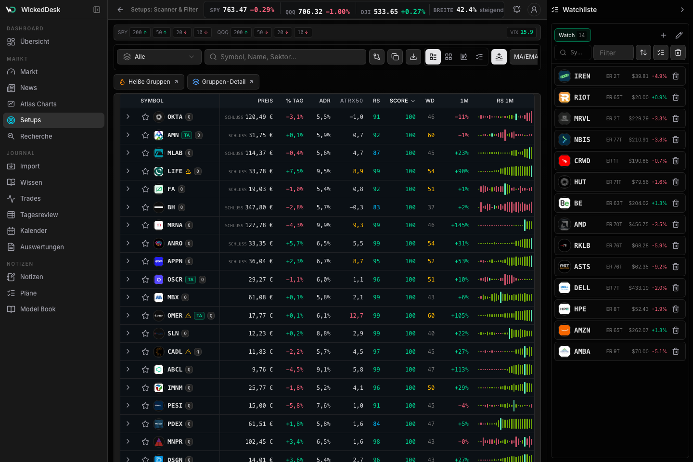The height and width of the screenshot is (462, 693).
Task: Open Kalender in the sidebar
Action: coord(53,231)
